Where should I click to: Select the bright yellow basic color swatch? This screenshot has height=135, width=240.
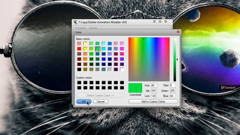click(x=85, y=49)
